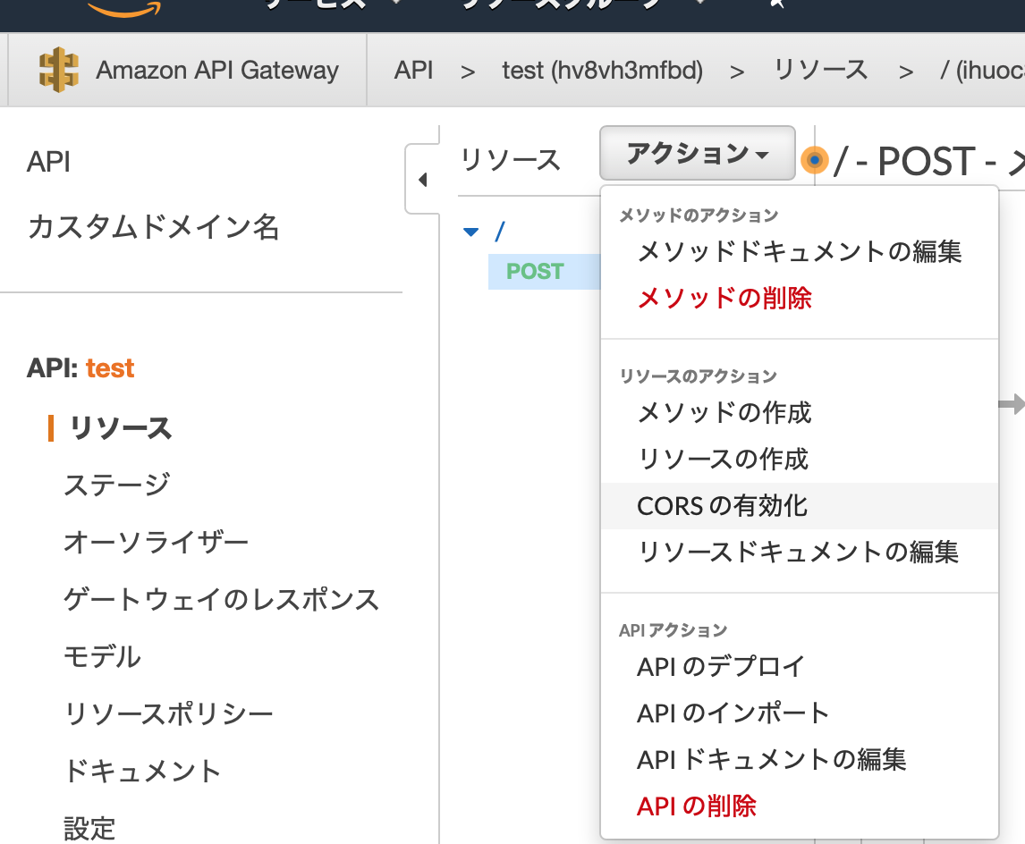The height and width of the screenshot is (844, 1025).
Task: Click API ドキュメントの編集 menu item
Action: point(800,760)
